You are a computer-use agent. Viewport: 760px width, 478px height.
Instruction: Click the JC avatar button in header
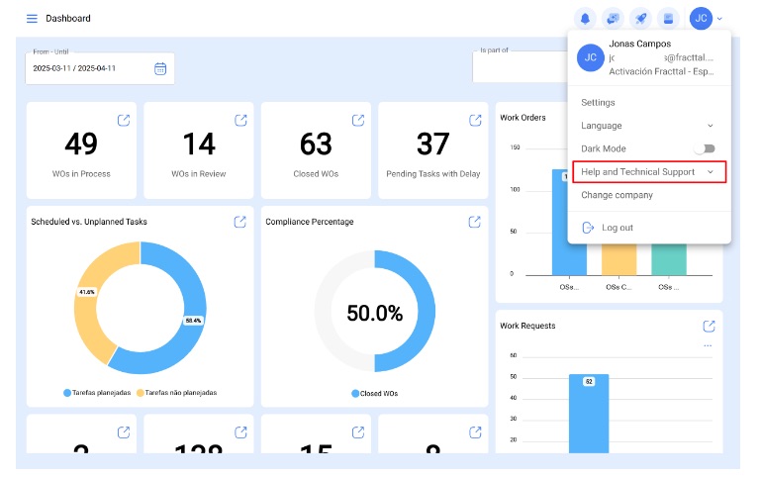701,19
